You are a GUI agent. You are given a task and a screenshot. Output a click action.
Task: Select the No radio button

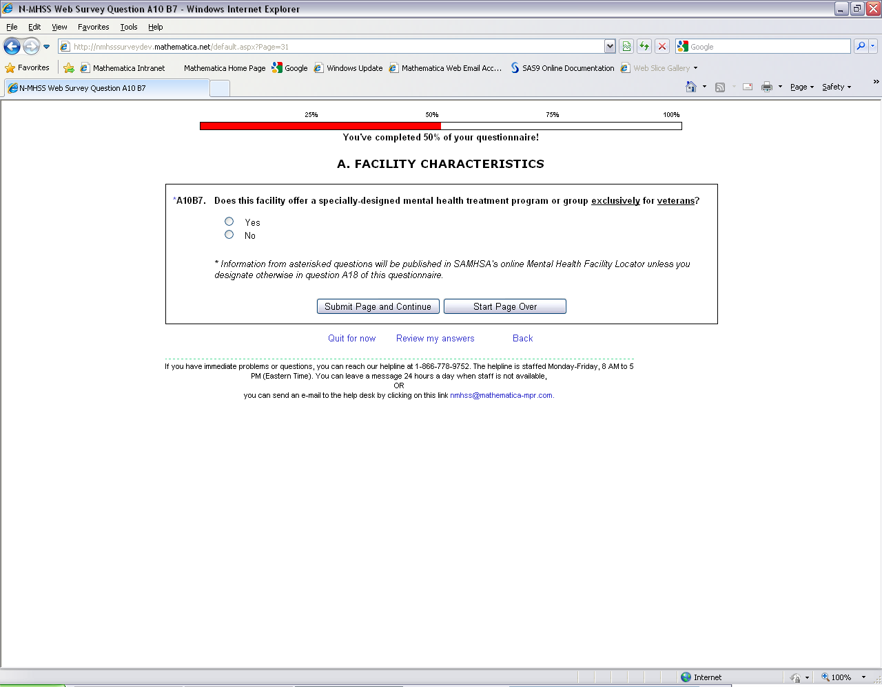(x=229, y=235)
